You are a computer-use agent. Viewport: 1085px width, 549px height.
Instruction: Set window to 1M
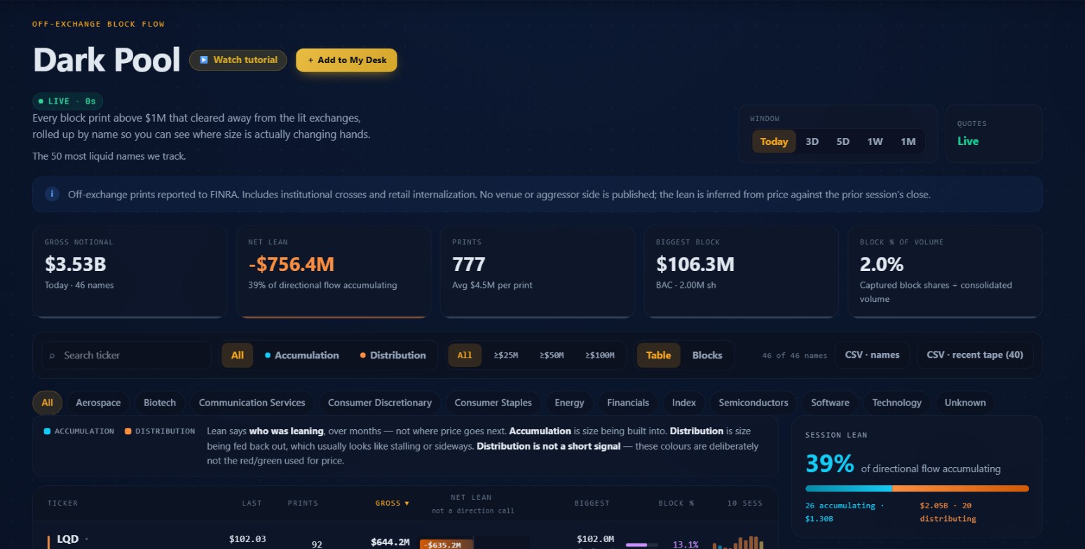(x=908, y=141)
